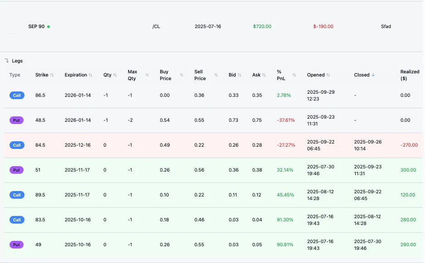Image resolution: width=425 pixels, height=263 pixels.
Task: Select the Put 49 leg row
Action: pyautogui.click(x=213, y=245)
